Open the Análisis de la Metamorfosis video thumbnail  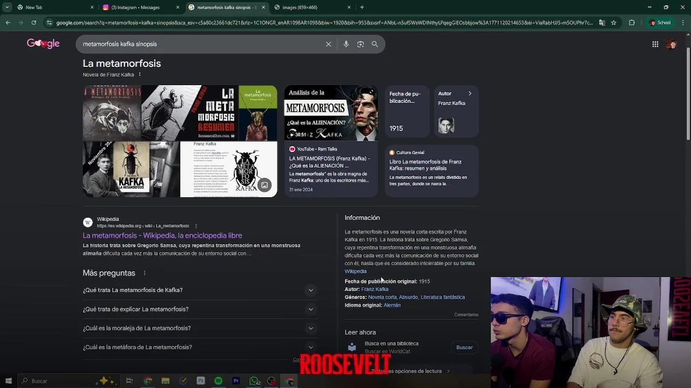click(331, 113)
